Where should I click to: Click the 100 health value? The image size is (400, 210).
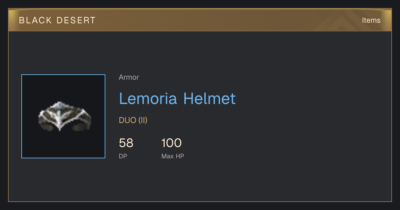pyautogui.click(x=171, y=143)
